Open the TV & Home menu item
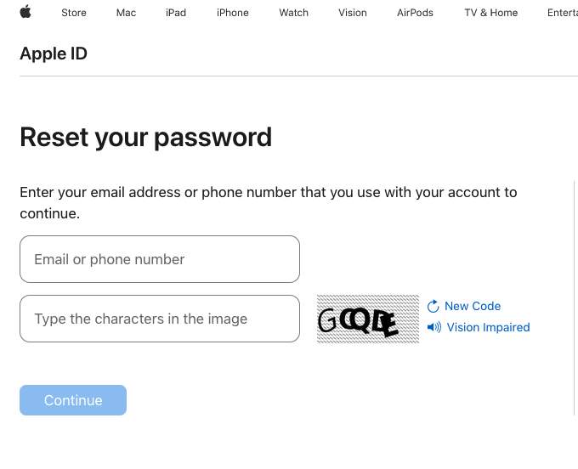Image resolution: width=578 pixels, height=469 pixels. [491, 13]
